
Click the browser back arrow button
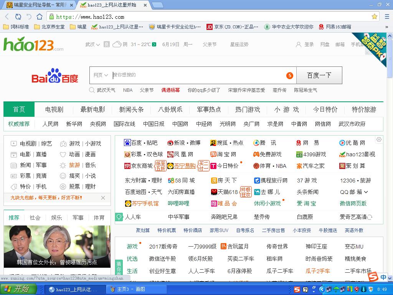(x=7, y=17)
